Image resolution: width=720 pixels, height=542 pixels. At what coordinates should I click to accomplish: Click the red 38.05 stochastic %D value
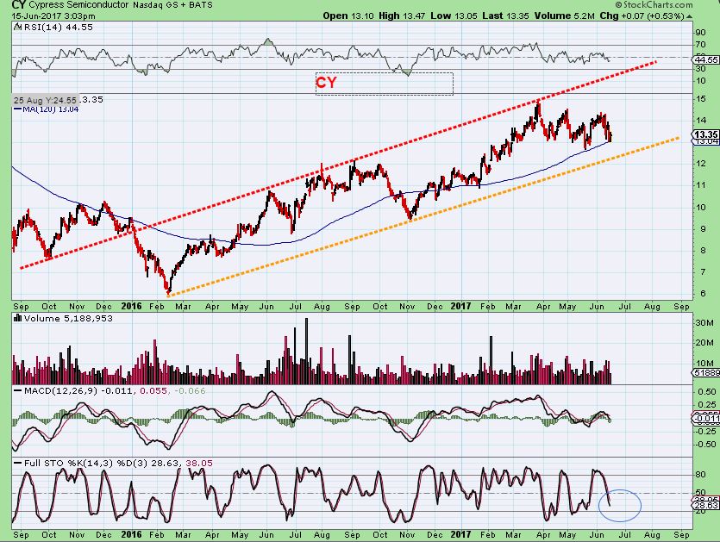[199, 463]
